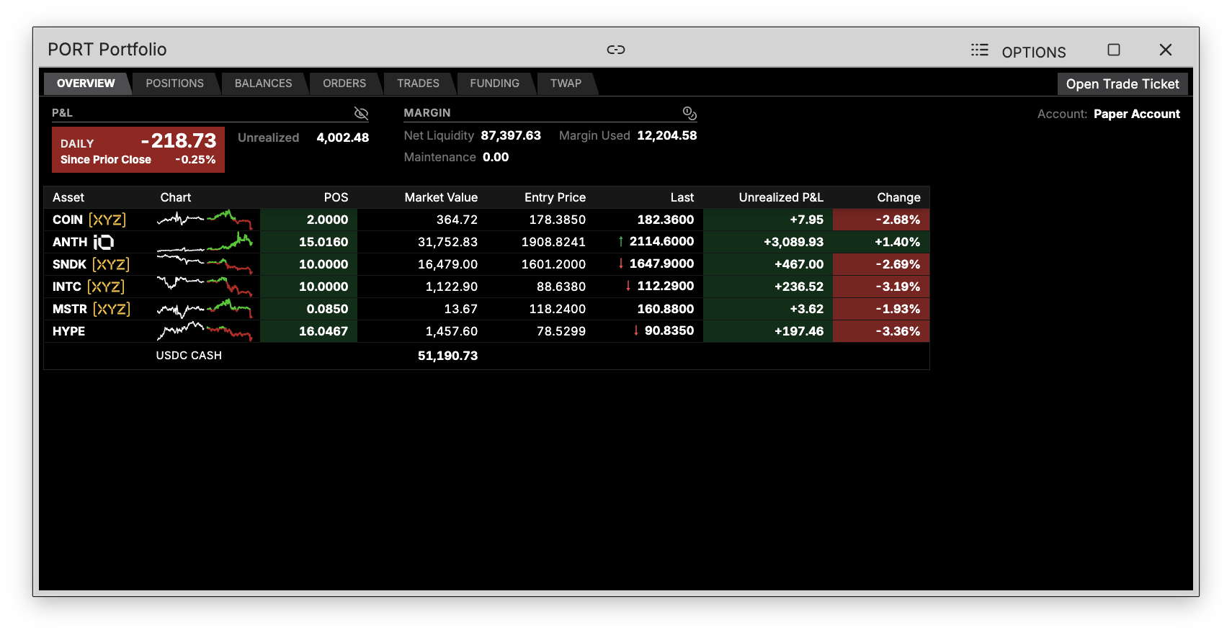The image size is (1232, 635).
Task: Open the OPTIONS list menu
Action: coord(1018,51)
